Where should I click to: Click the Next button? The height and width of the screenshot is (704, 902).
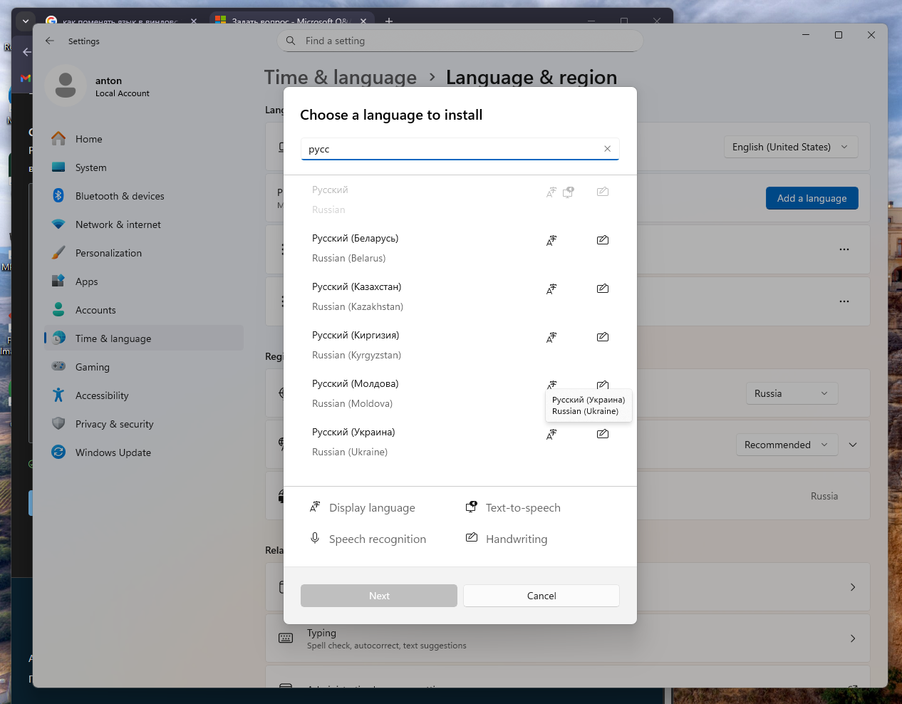tap(379, 596)
